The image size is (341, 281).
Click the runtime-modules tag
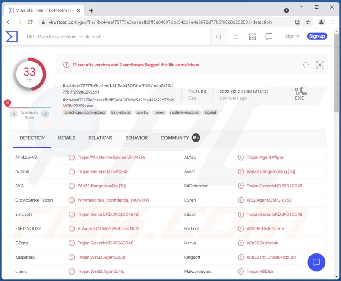point(185,113)
